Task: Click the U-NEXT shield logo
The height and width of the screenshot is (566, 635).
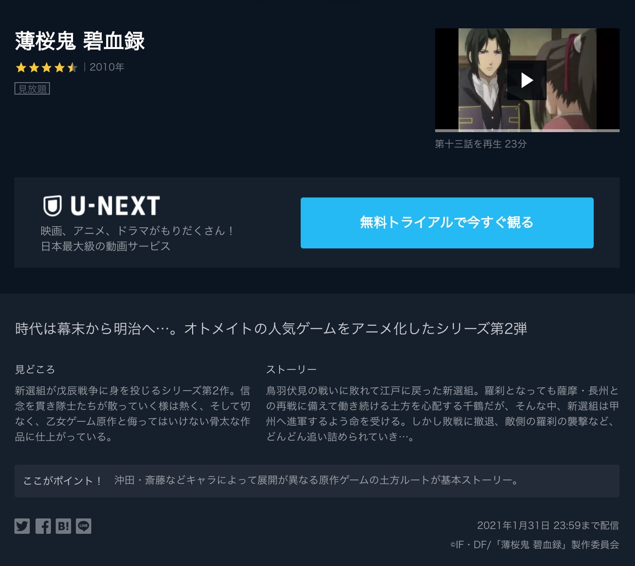Action: (52, 206)
